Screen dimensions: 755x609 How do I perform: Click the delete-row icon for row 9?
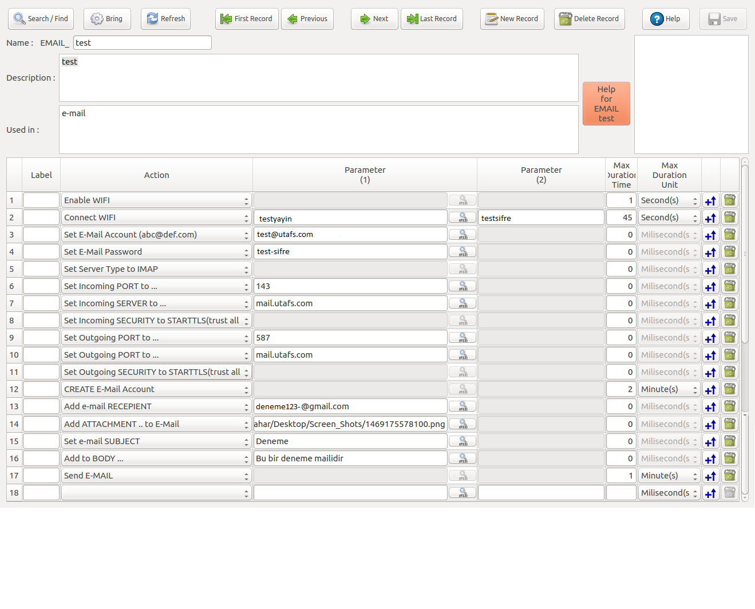tap(730, 338)
